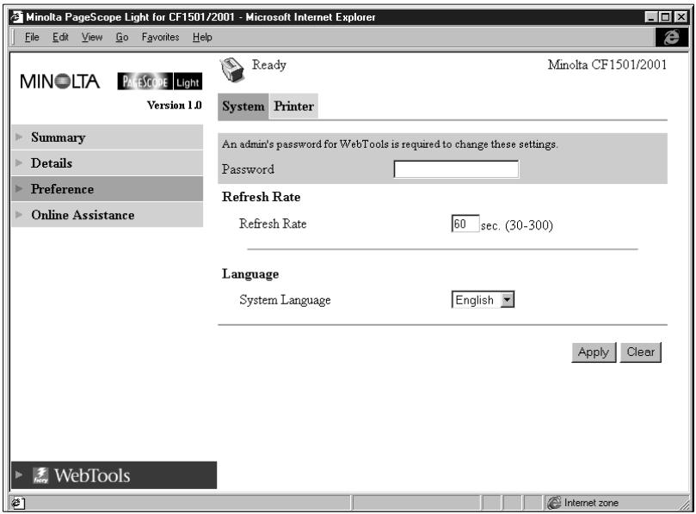Click the IE page icon in the title bar
The image size is (696, 514).
click(16, 17)
